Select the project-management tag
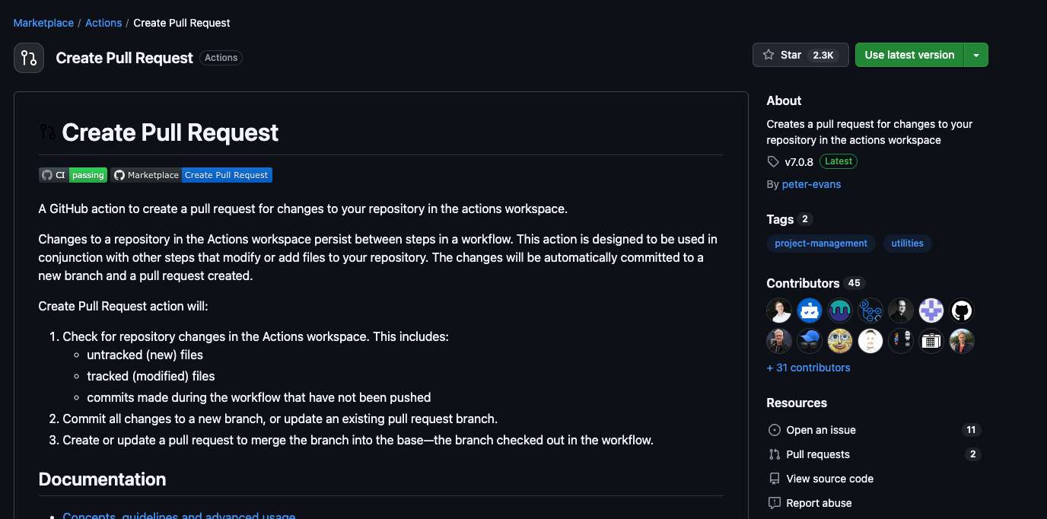Viewport: 1047px width, 519px height. click(820, 244)
